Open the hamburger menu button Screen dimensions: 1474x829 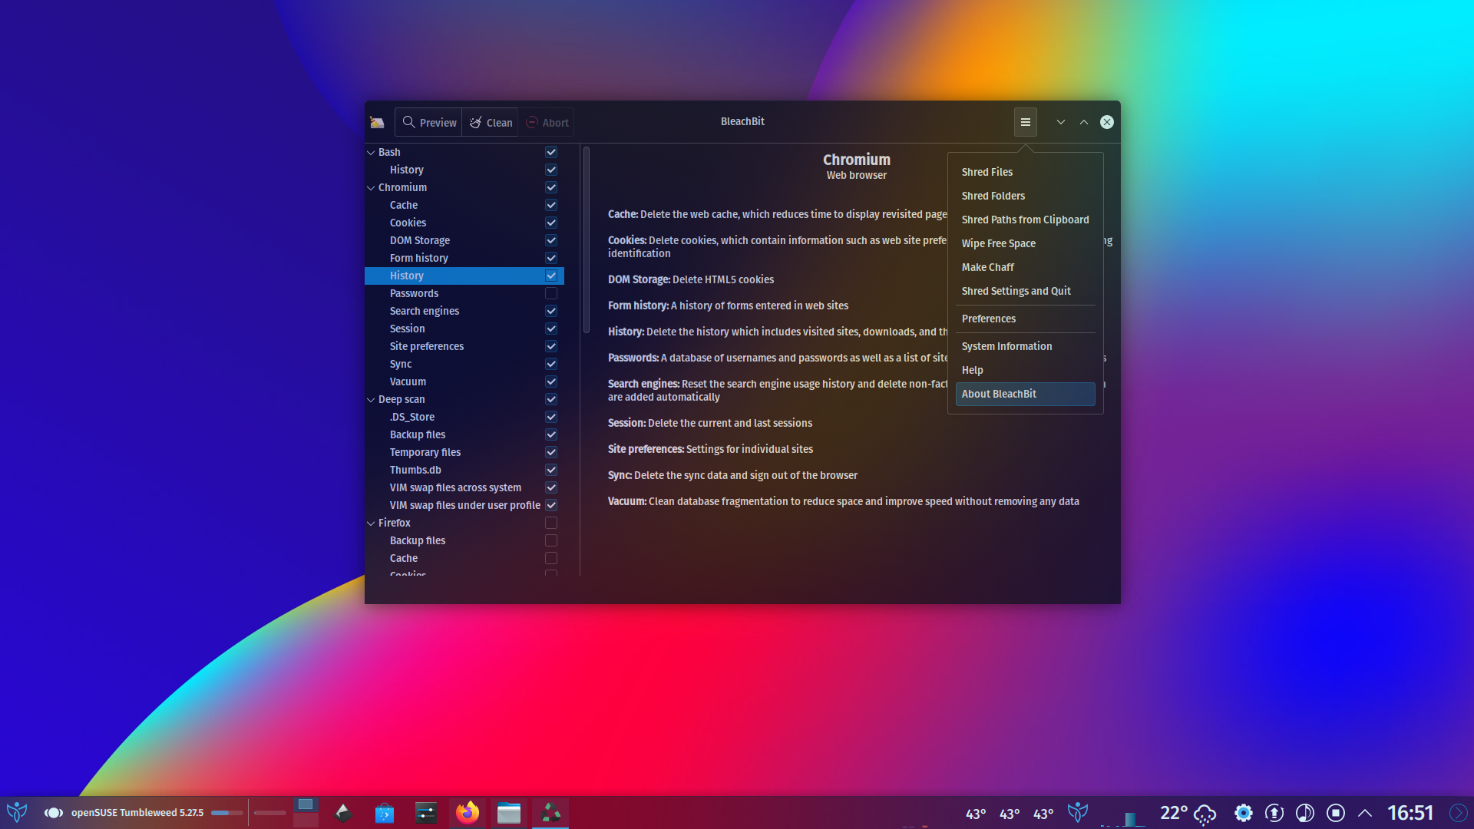pos(1025,122)
